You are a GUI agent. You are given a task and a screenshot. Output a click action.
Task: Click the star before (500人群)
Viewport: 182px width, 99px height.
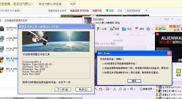click(x=94, y=23)
